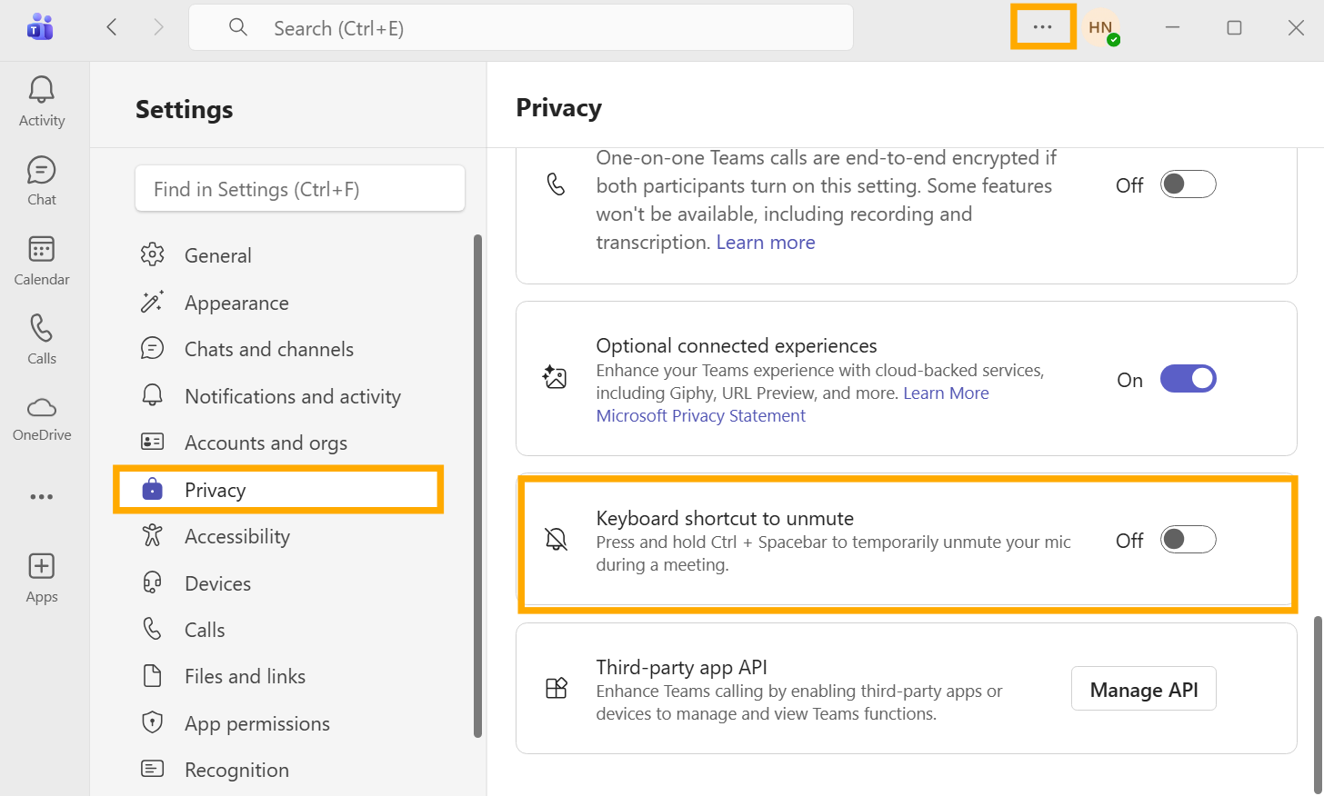Enable Keyboard shortcut to unmute toggle

(x=1188, y=540)
